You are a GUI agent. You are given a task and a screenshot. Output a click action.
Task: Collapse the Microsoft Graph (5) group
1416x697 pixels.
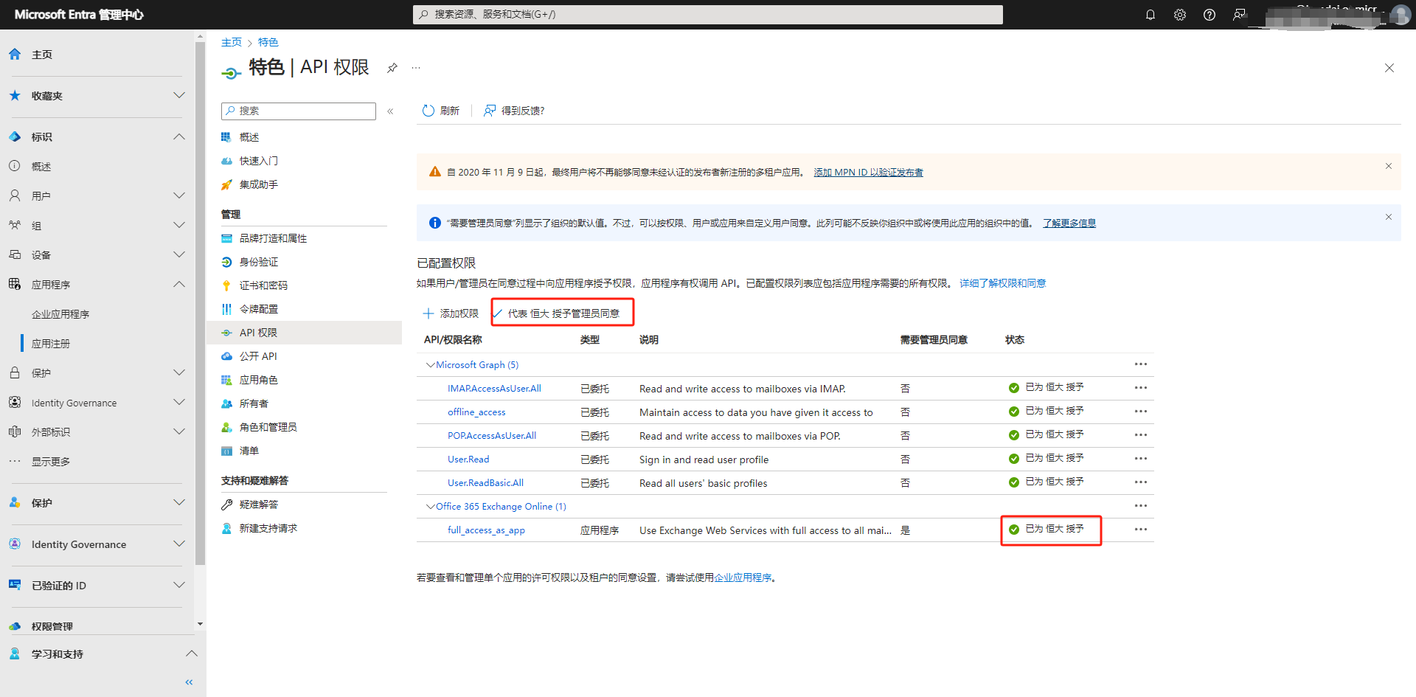tap(430, 364)
